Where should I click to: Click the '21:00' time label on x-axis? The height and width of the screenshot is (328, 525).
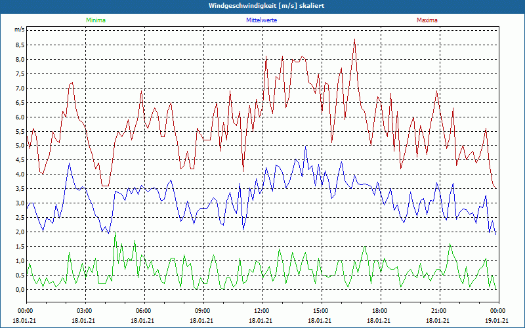tap(438, 311)
